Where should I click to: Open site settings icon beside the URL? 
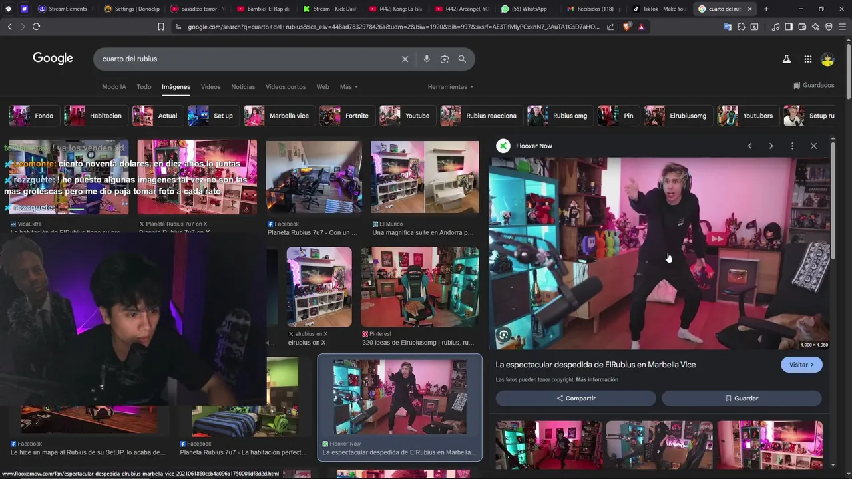[178, 27]
